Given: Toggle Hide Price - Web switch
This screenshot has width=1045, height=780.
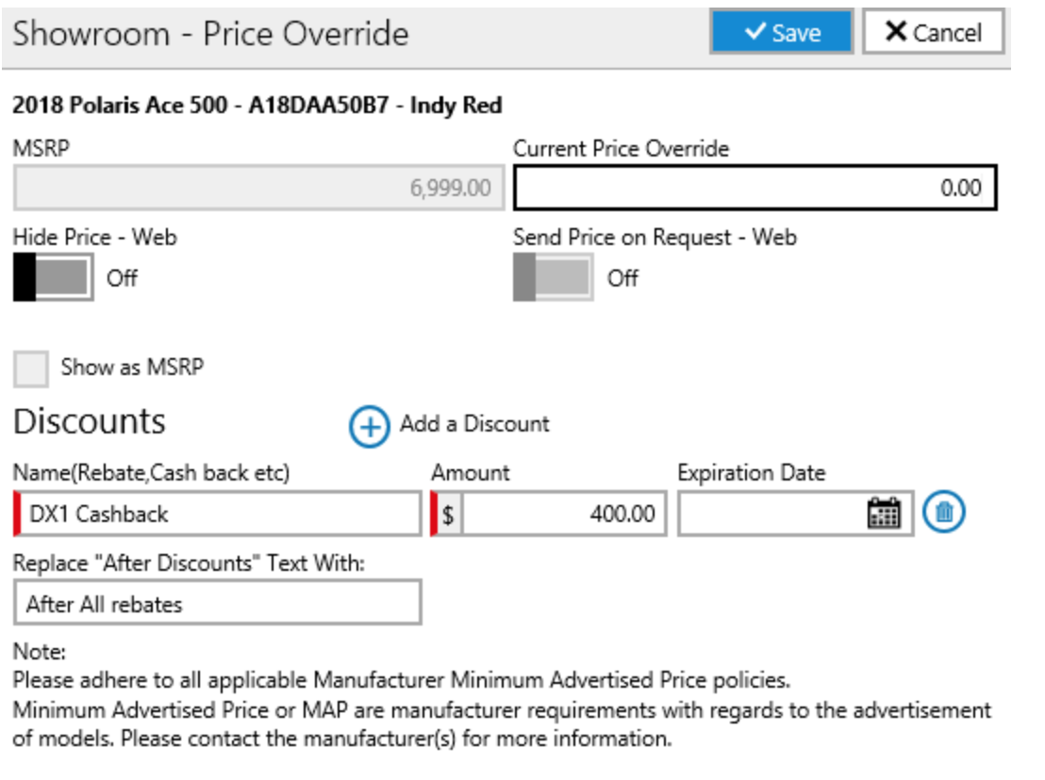Looking at the screenshot, I should click(54, 277).
